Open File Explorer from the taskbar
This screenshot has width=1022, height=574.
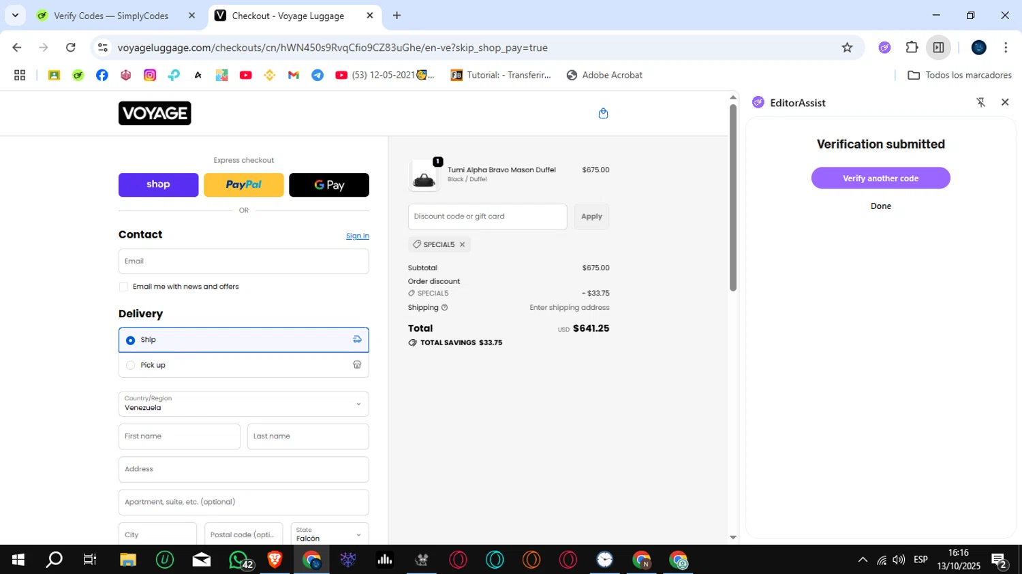click(128, 560)
